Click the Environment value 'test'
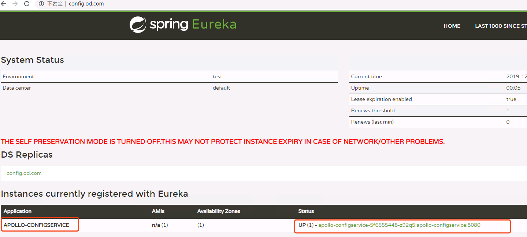This screenshot has height=237, width=527. pyautogui.click(x=218, y=76)
